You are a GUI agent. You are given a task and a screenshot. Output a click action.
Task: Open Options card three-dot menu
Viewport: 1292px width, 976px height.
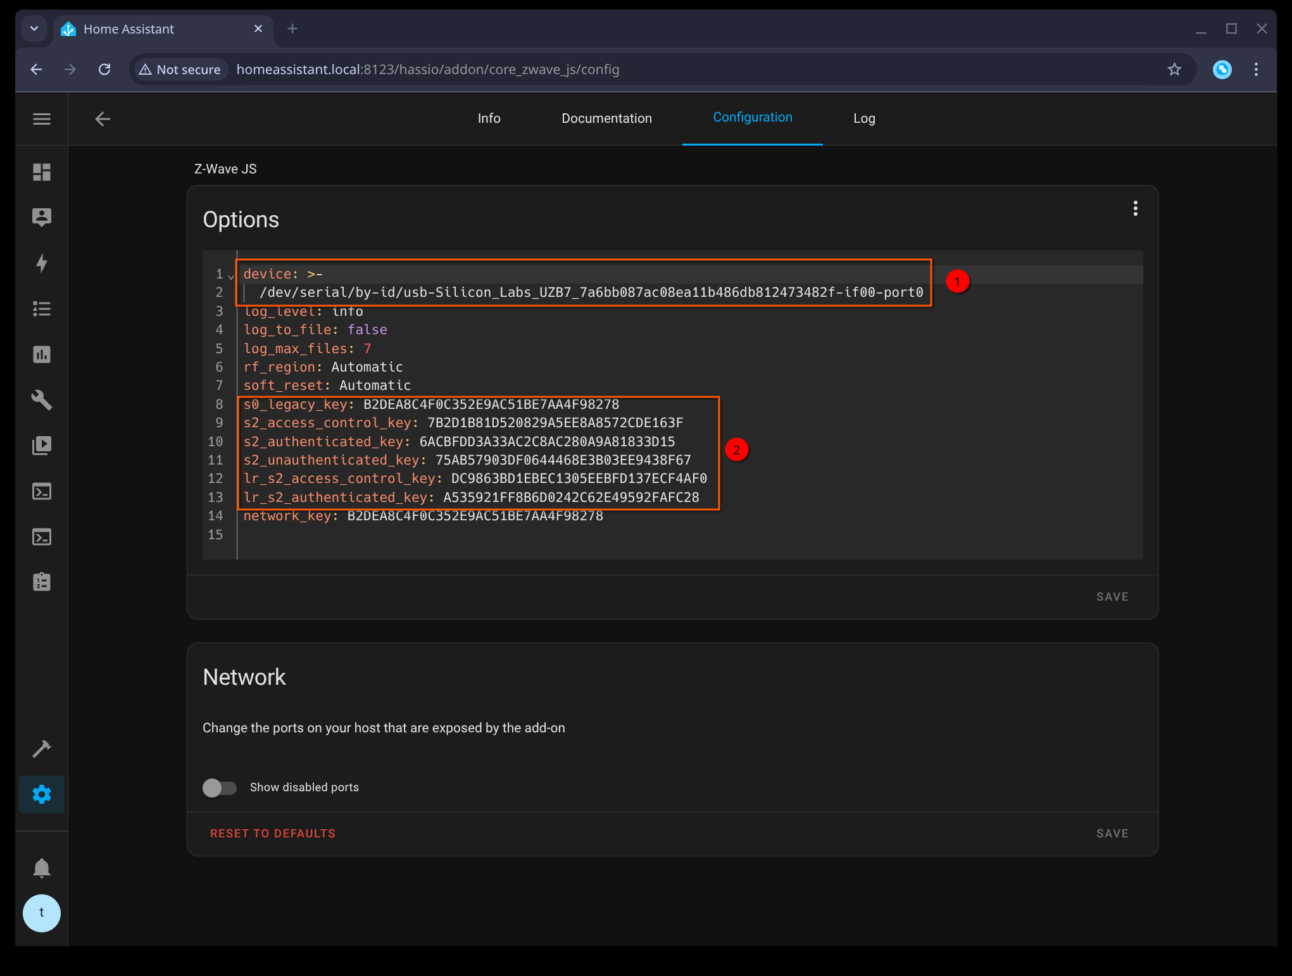point(1136,208)
